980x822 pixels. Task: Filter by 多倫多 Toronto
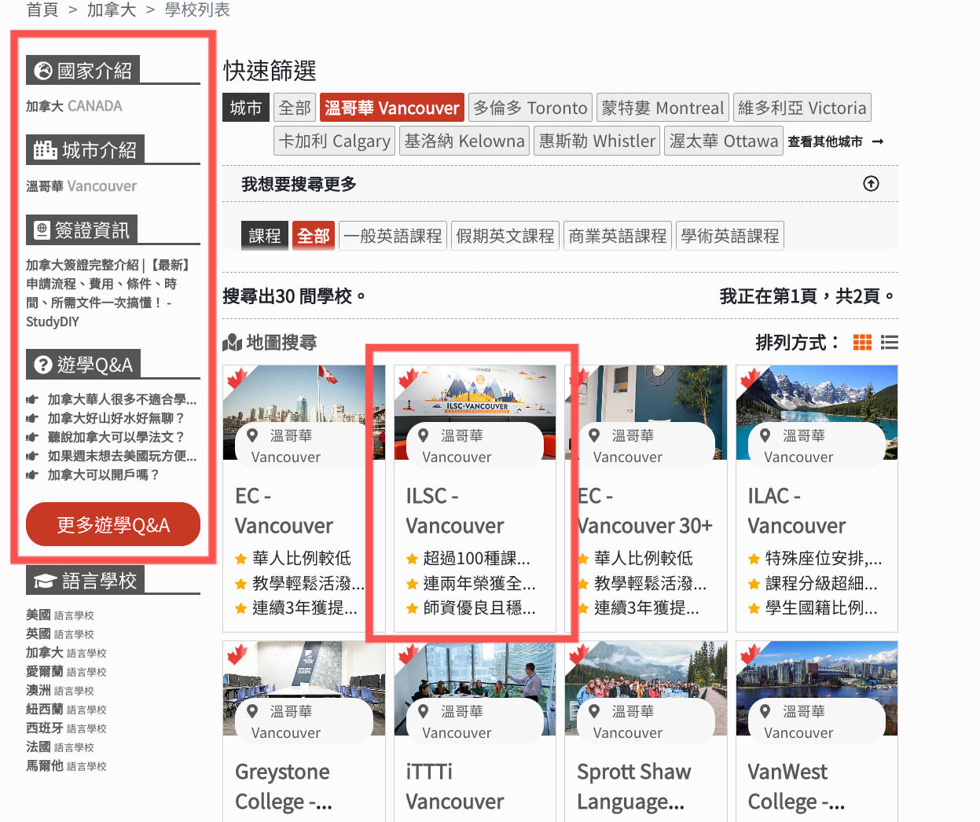(x=530, y=108)
